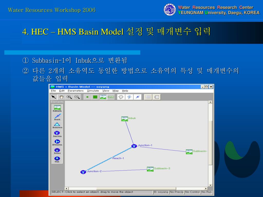Image resolution: width=263 pixels, height=197 pixels.
Task: Pick the Diversion element from palette
Action: click(x=57, y=143)
